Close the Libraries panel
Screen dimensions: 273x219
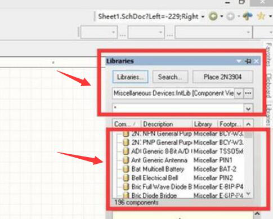click(x=256, y=61)
